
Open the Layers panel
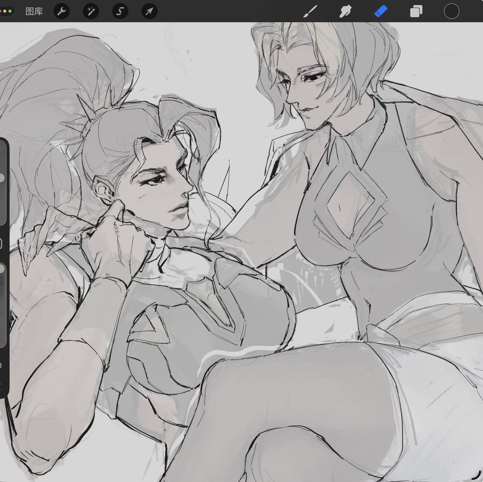point(416,11)
